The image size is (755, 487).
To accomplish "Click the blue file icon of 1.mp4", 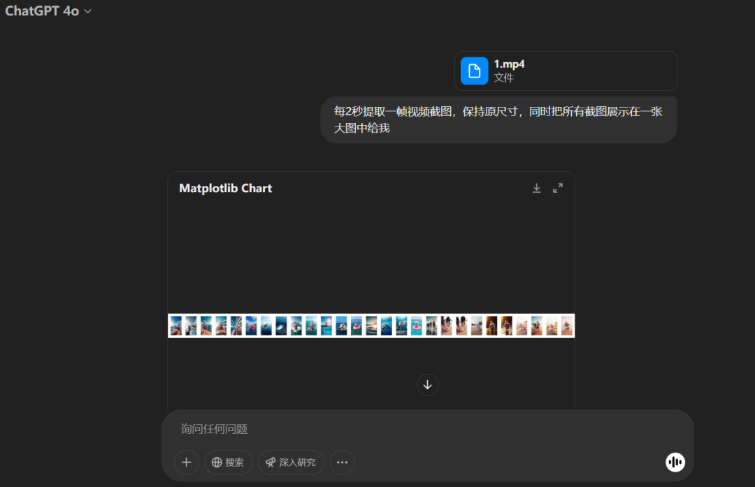I will tap(474, 71).
